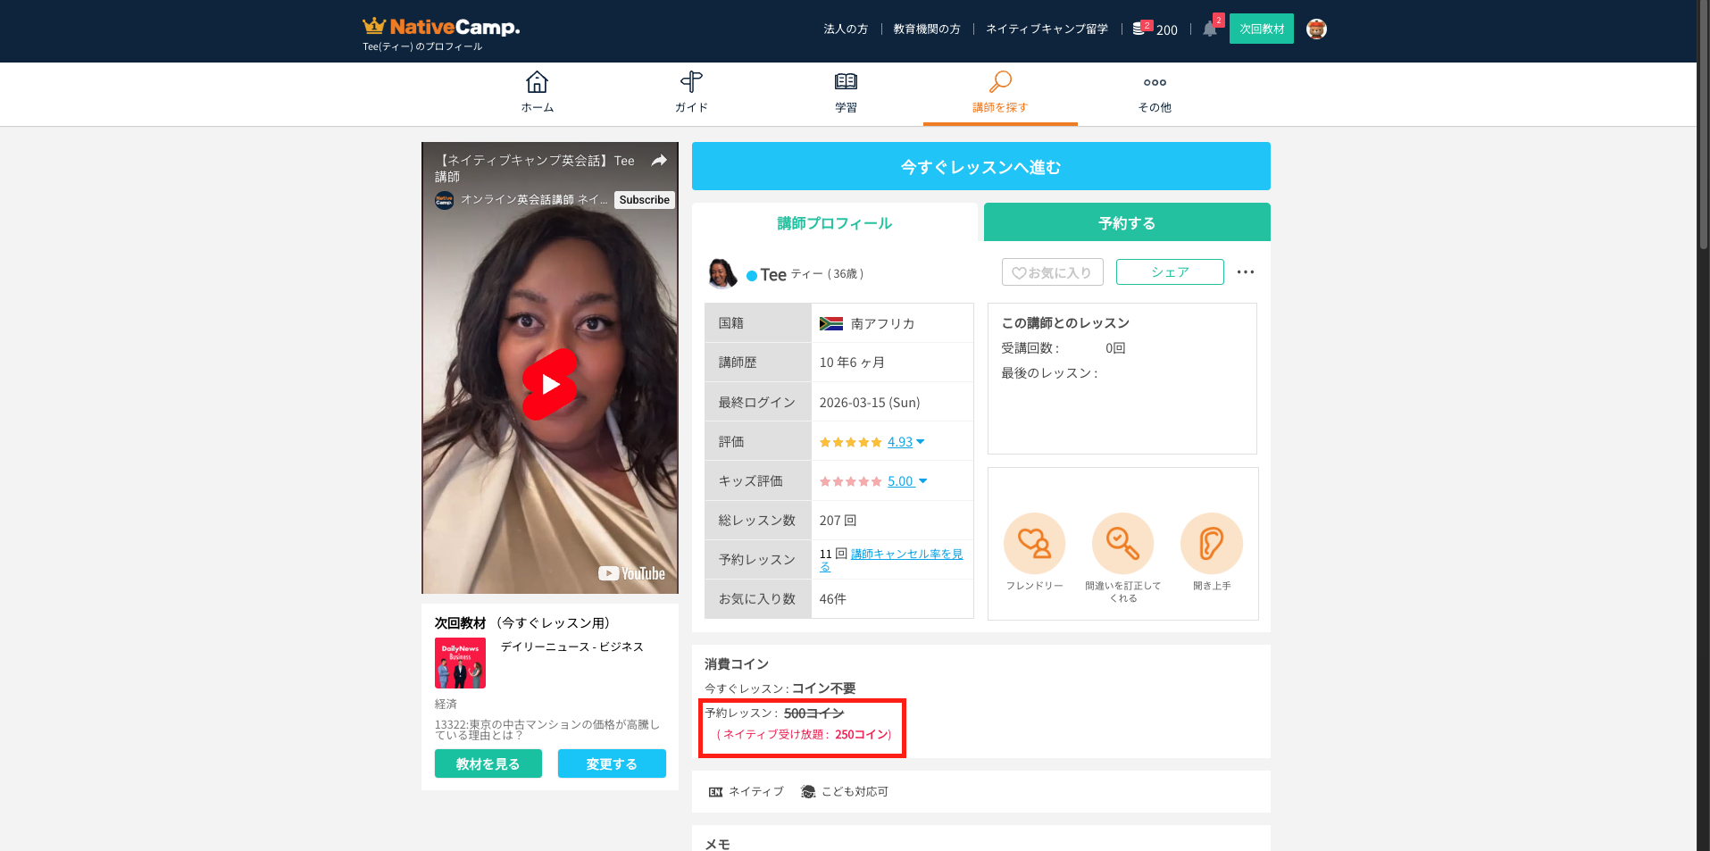Toggle the favorite heart button
1710x851 pixels.
click(1052, 272)
